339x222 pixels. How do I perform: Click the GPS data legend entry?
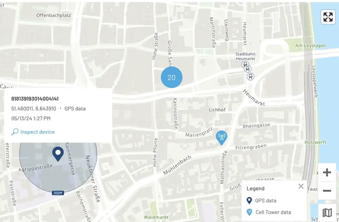pos(261,201)
